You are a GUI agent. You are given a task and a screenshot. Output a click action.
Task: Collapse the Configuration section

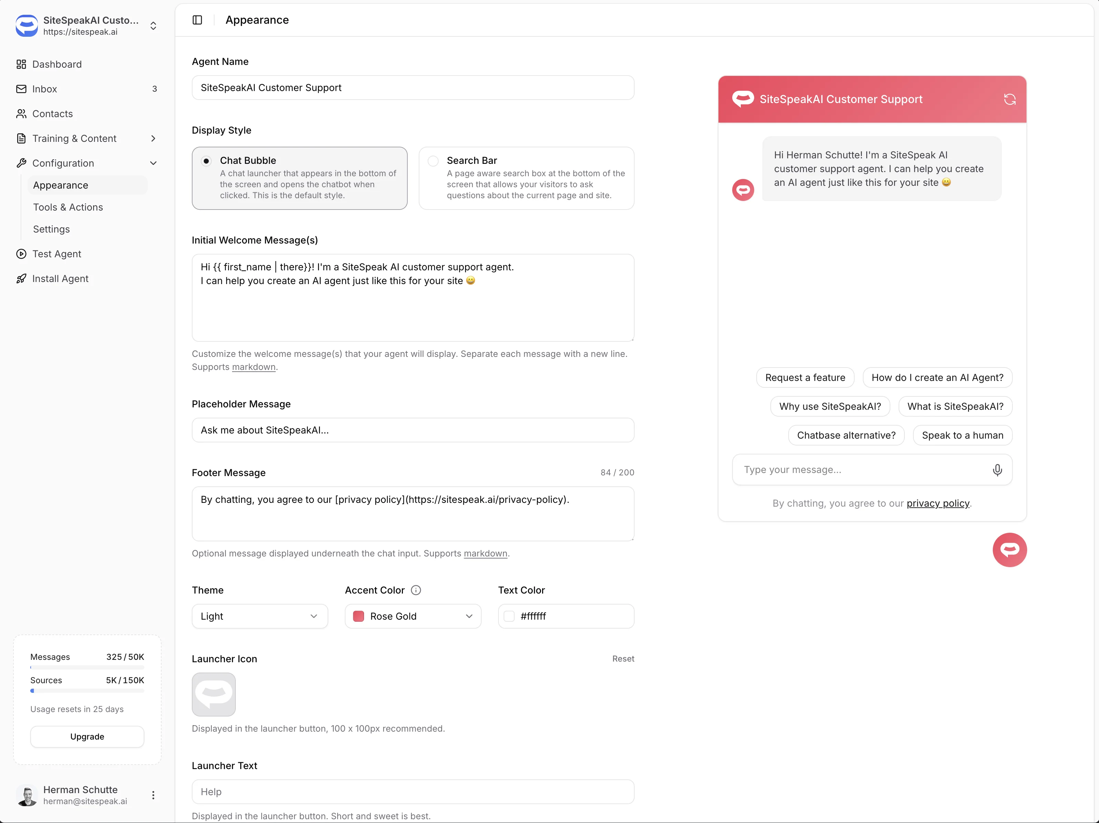tap(153, 163)
